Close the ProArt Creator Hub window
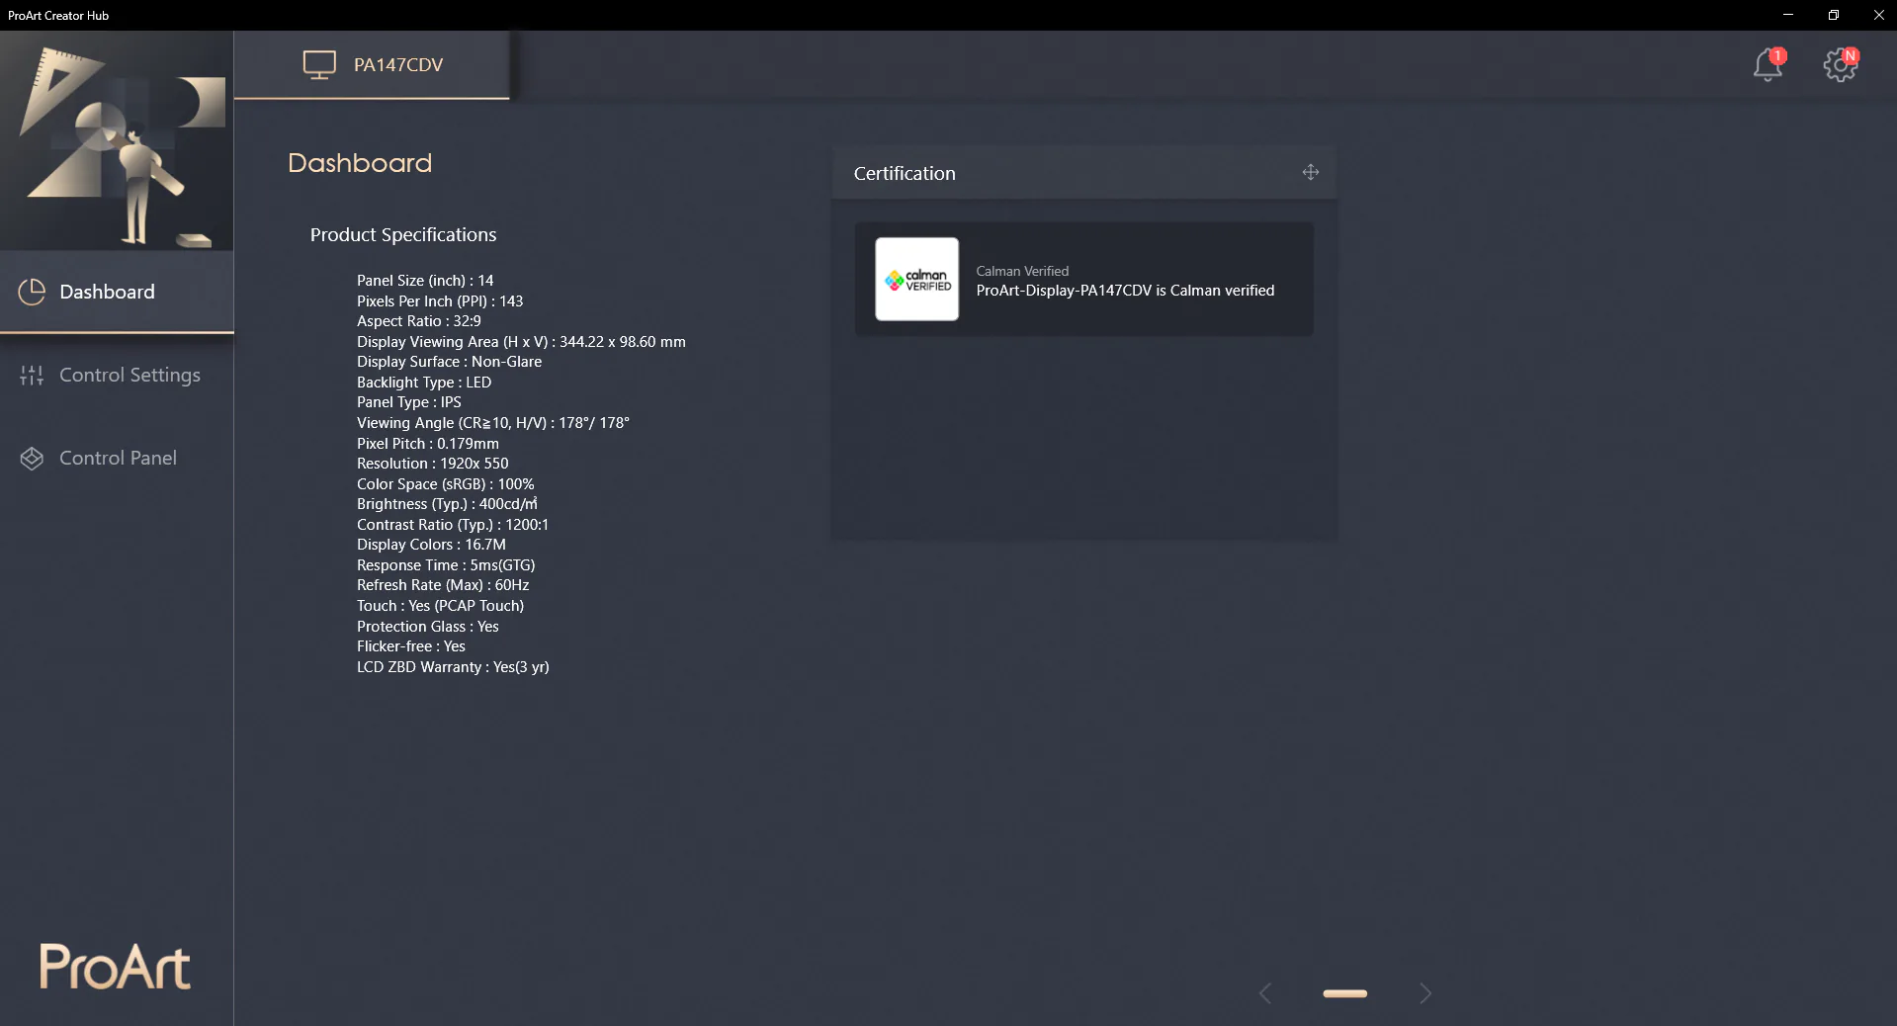Image resolution: width=1897 pixels, height=1026 pixels. point(1878,15)
